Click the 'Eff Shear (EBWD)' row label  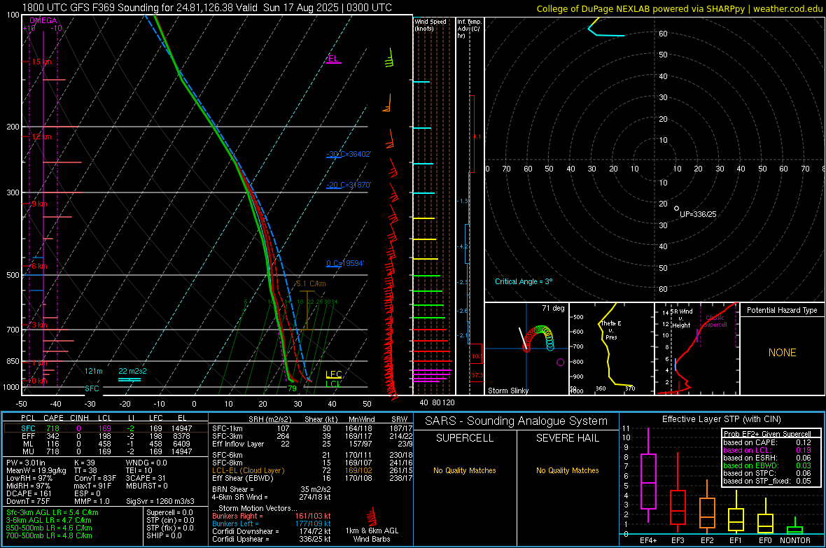242,478
